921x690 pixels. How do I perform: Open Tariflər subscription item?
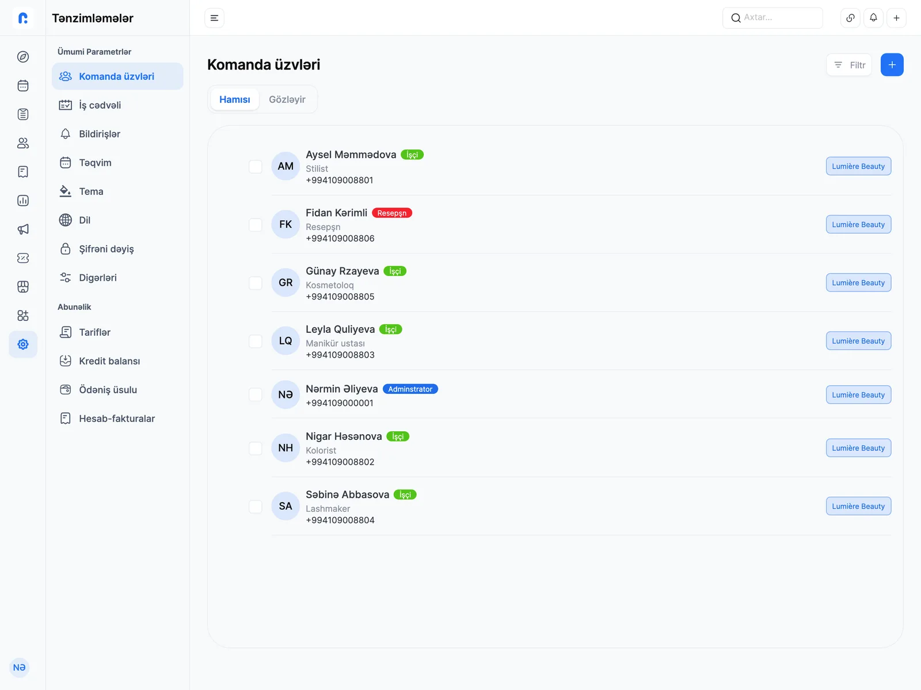coord(117,332)
